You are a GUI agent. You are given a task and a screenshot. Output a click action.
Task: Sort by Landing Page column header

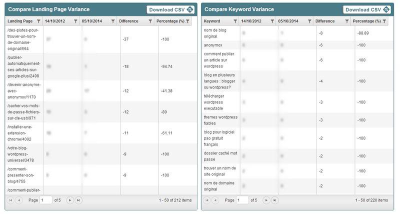coord(20,21)
